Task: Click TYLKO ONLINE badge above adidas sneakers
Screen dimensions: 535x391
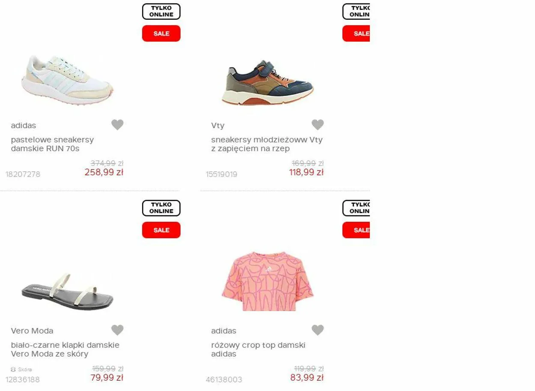Action: click(x=161, y=12)
